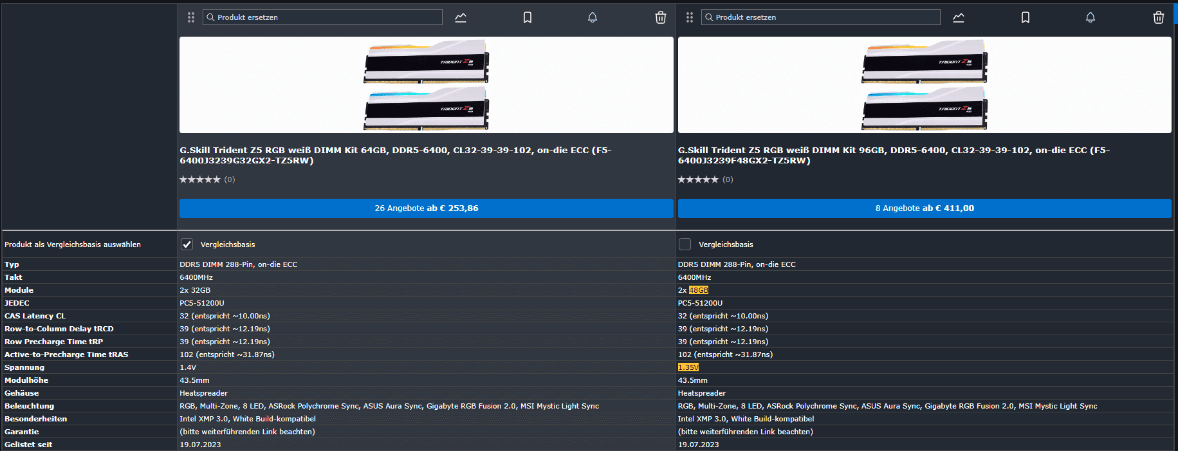Remove 96GB kit with trash icon
The image size is (1178, 451).
[1159, 17]
